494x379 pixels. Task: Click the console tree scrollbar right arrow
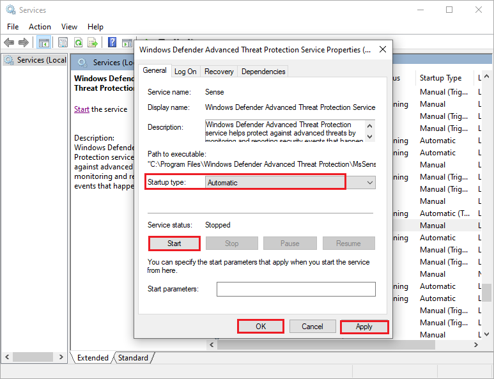pos(61,357)
